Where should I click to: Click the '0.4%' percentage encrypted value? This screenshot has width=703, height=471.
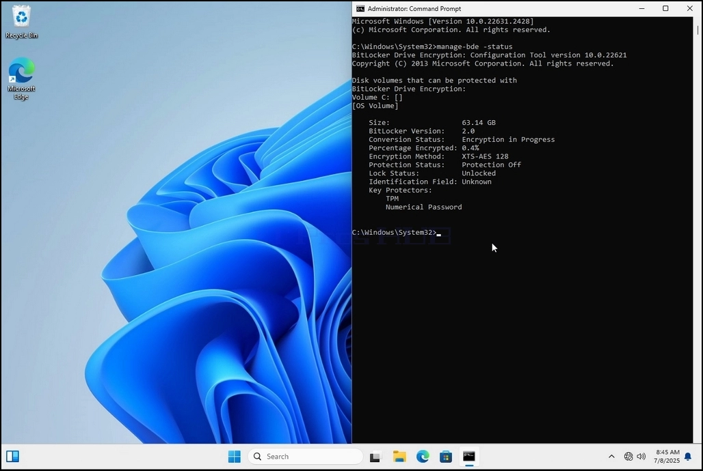470,148
